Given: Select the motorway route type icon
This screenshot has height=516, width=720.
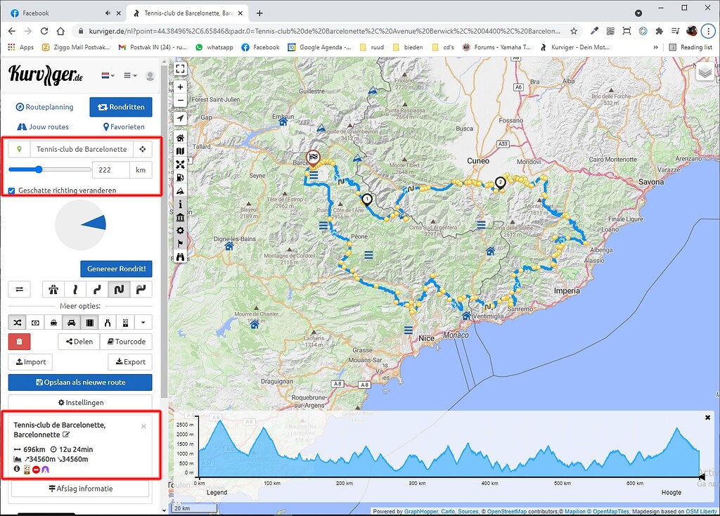Looking at the screenshot, I should click(x=53, y=289).
